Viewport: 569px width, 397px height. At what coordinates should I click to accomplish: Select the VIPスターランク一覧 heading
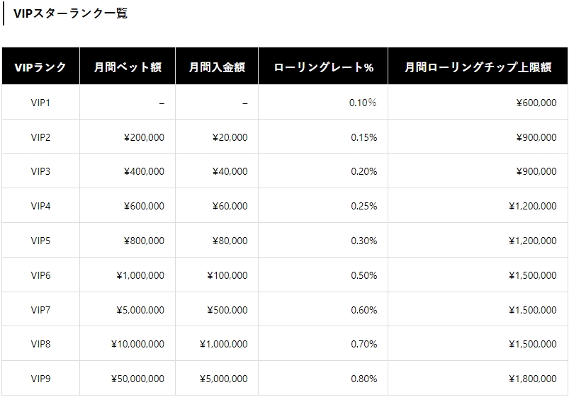(x=70, y=13)
